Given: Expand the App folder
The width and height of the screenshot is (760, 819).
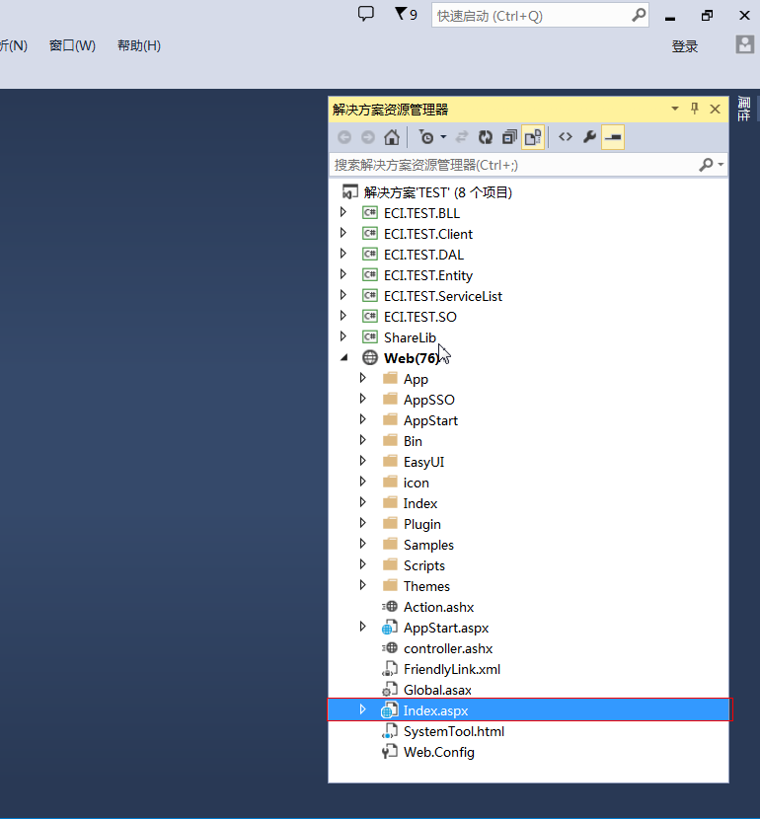Looking at the screenshot, I should point(363,378).
